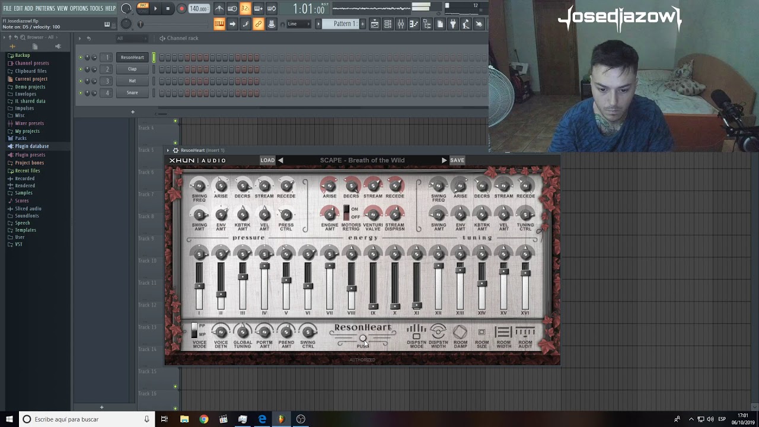This screenshot has height=427, width=759.
Task: Mute the Hat channel green LED
Action: tap(81, 81)
